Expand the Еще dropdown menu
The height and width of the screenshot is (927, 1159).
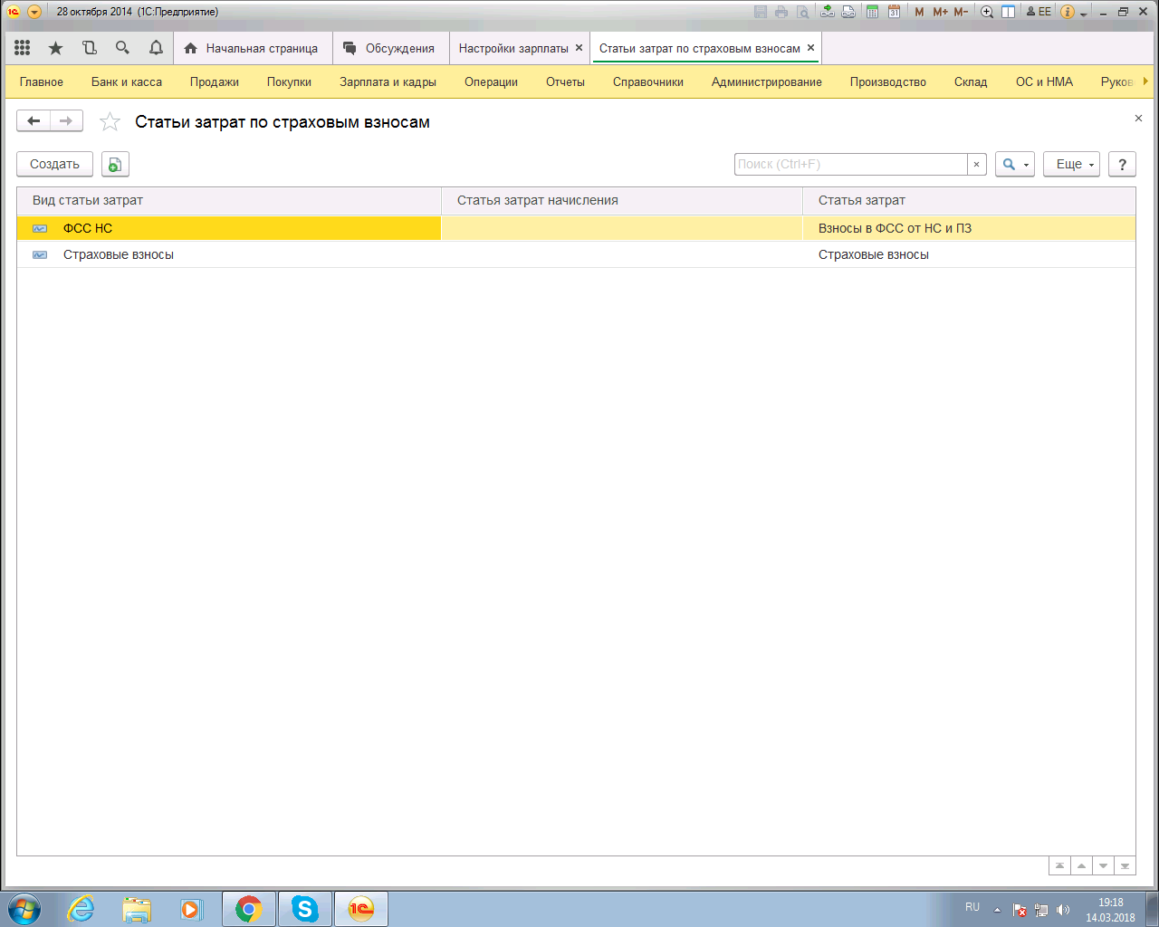click(1071, 164)
